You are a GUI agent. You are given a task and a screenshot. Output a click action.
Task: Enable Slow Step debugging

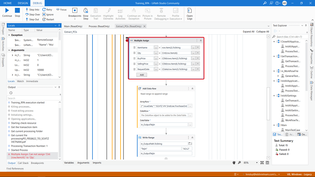86,13
